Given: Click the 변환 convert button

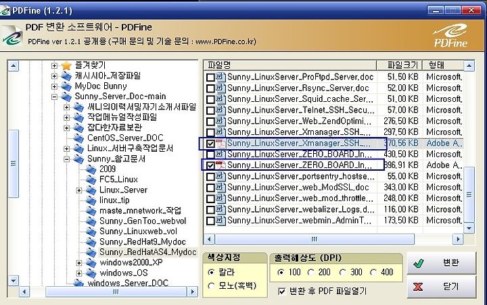Looking at the screenshot, I should click(x=441, y=263).
